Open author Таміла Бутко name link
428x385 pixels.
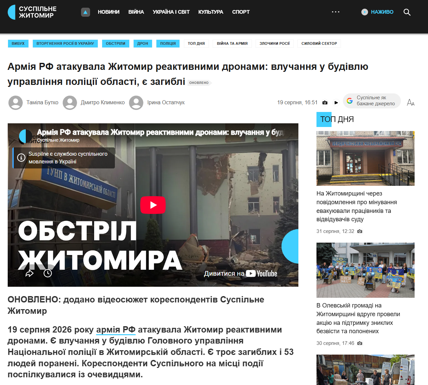pyautogui.click(x=43, y=103)
